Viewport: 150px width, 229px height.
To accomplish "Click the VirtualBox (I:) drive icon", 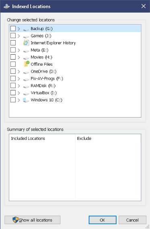I will (26, 94).
